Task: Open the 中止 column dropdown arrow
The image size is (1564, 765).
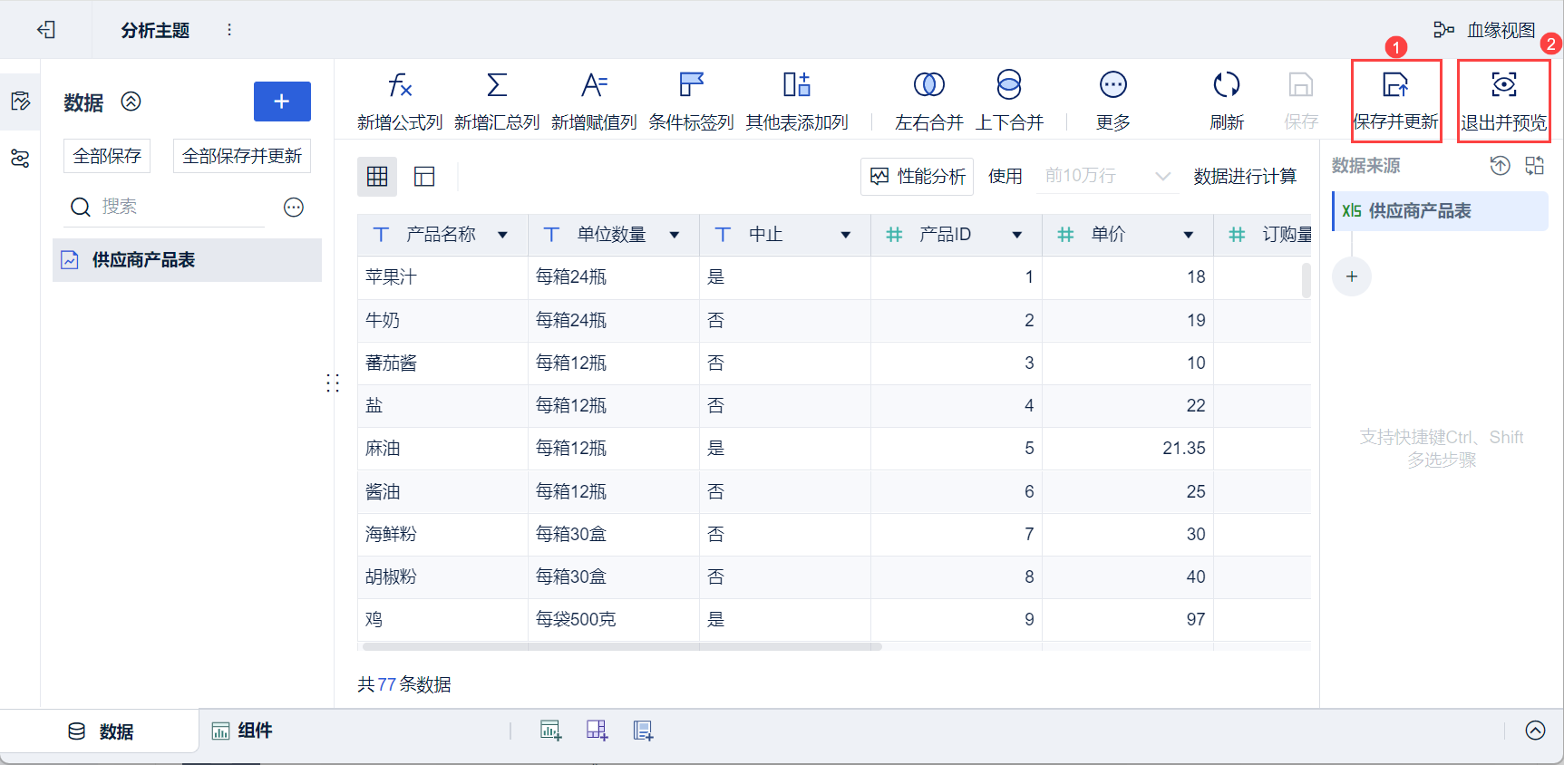Action: click(845, 236)
